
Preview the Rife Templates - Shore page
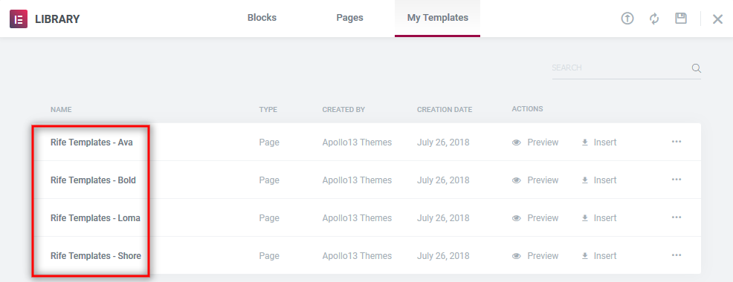535,256
